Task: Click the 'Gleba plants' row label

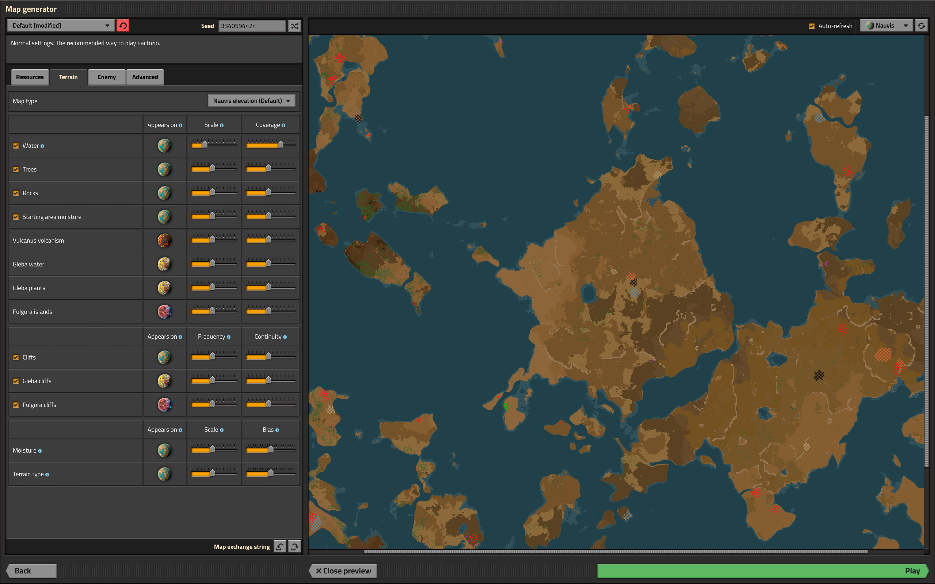Action: [29, 288]
